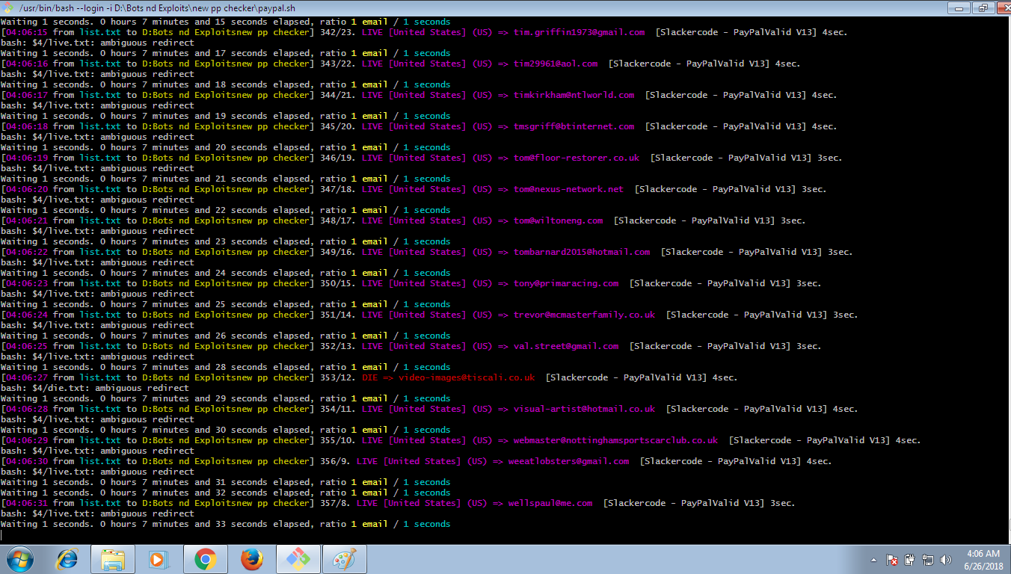1011x574 pixels.
Task: Launch Google Chrome from the taskbar
Action: pos(205,559)
